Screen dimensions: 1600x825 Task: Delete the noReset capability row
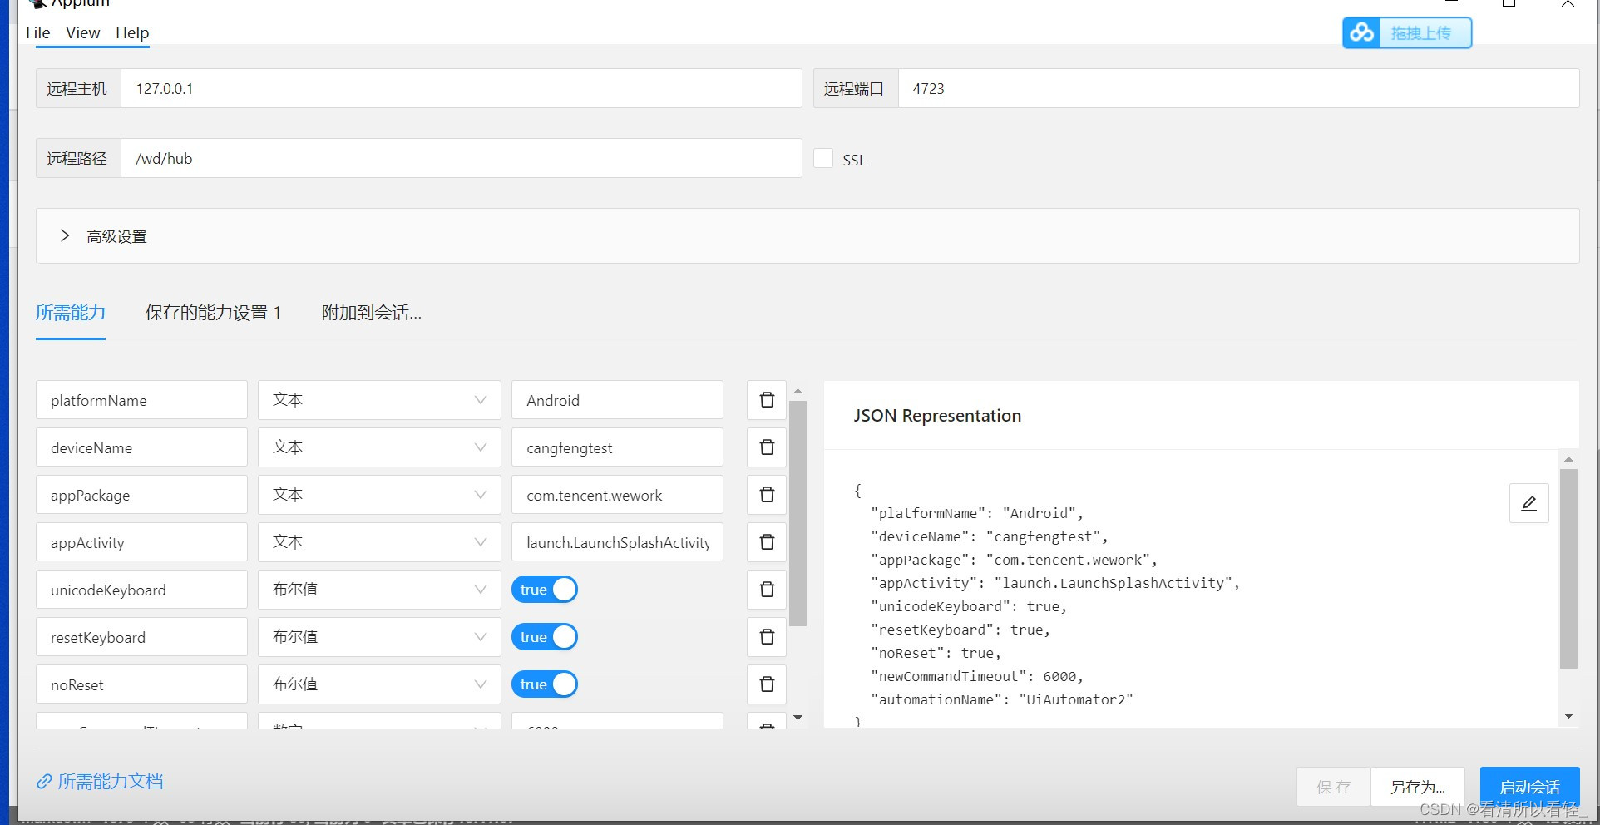[767, 684]
